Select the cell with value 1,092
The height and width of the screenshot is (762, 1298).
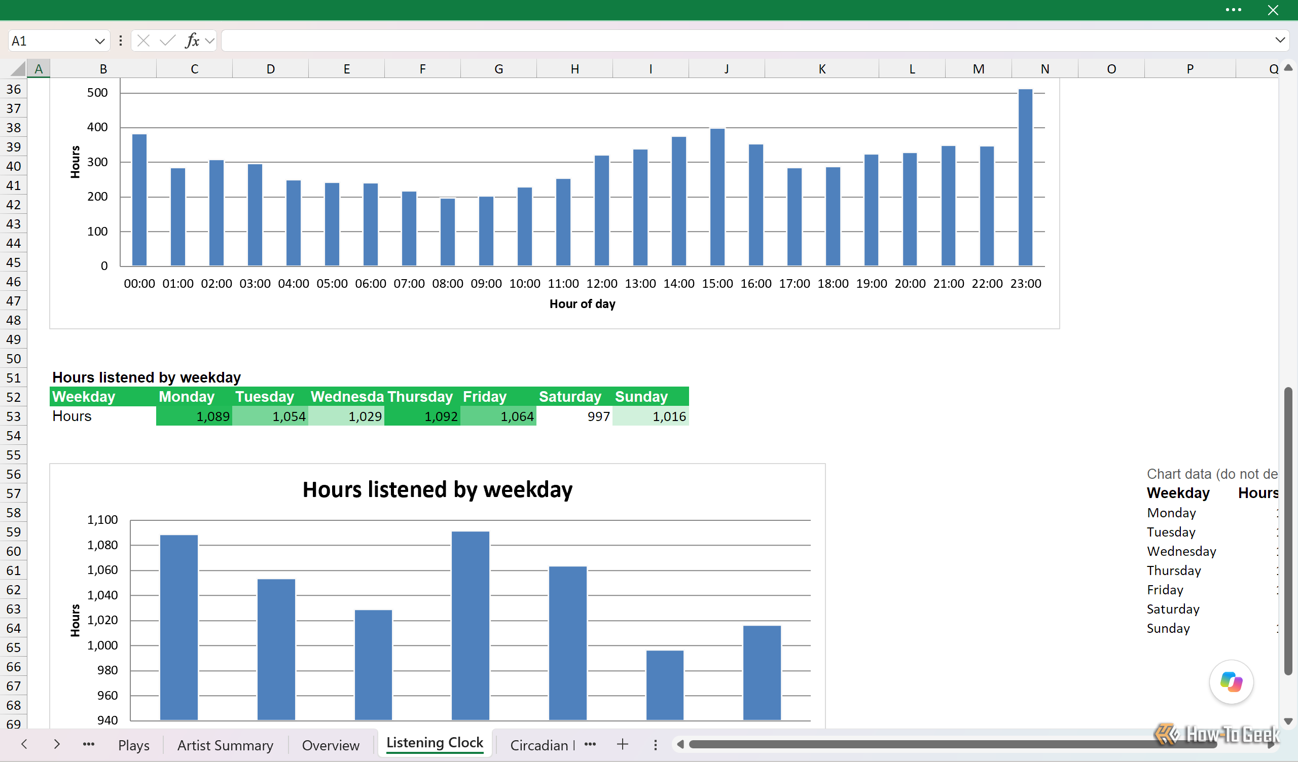pyautogui.click(x=422, y=416)
